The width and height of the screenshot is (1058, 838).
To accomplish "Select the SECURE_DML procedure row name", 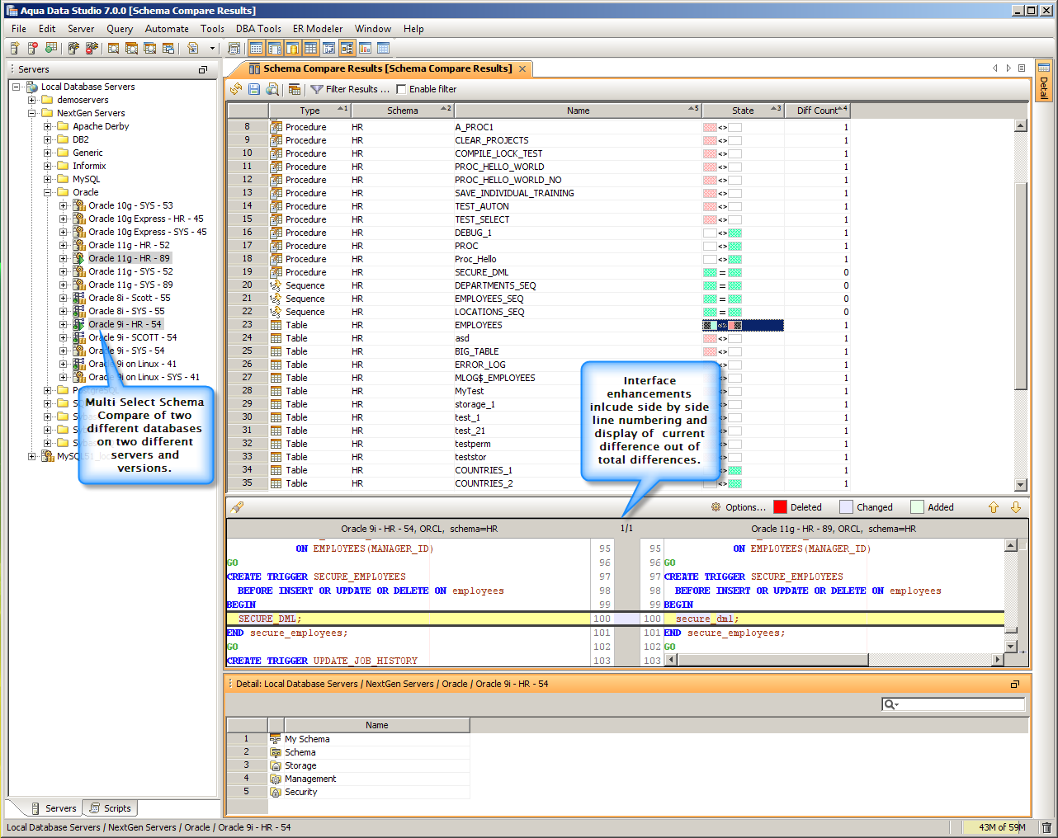I will point(482,272).
